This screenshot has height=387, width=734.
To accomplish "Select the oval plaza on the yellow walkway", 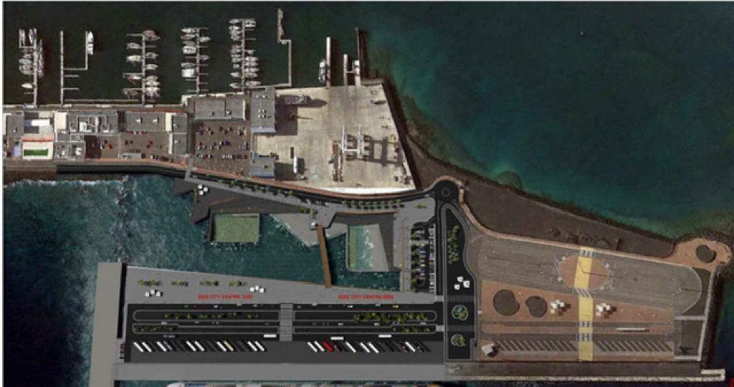I will tap(586, 272).
